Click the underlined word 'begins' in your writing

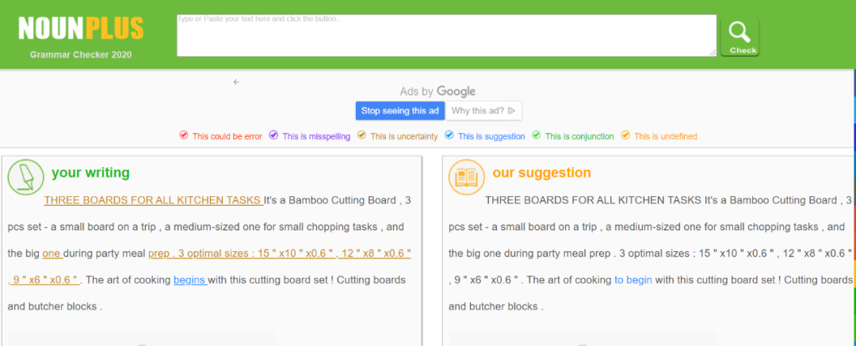190,280
